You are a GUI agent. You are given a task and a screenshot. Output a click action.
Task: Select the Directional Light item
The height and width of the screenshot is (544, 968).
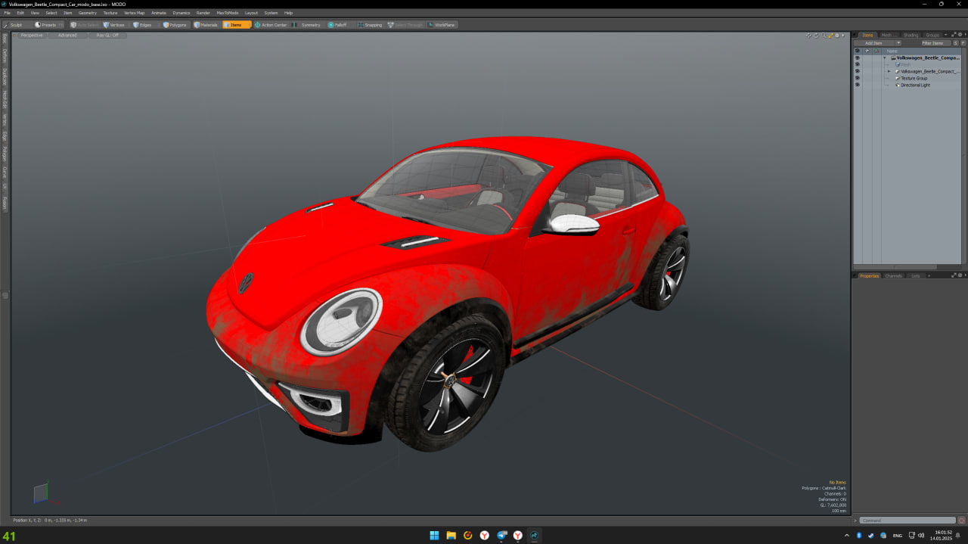[x=915, y=85]
